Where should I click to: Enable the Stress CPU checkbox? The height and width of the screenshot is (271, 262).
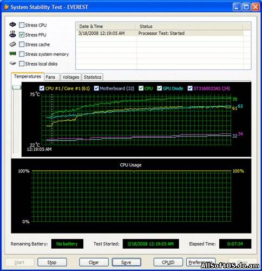point(22,25)
